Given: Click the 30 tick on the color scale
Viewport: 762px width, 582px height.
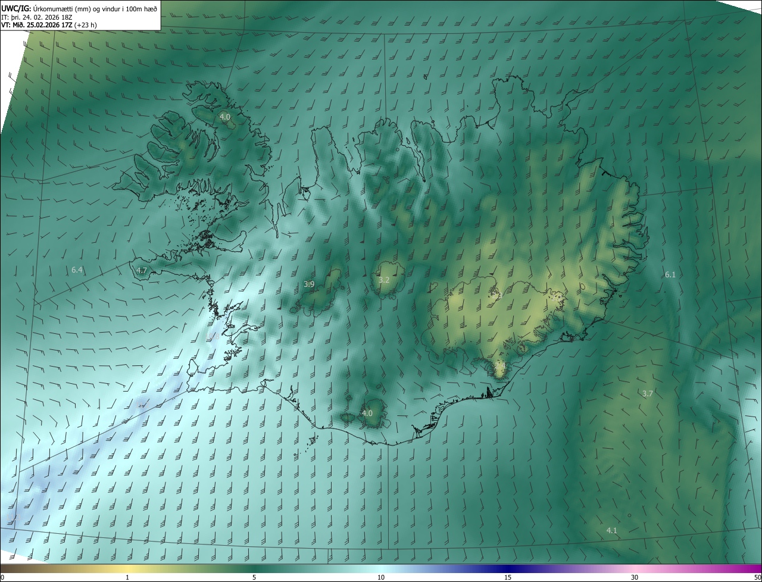Looking at the screenshot, I should tap(635, 577).
